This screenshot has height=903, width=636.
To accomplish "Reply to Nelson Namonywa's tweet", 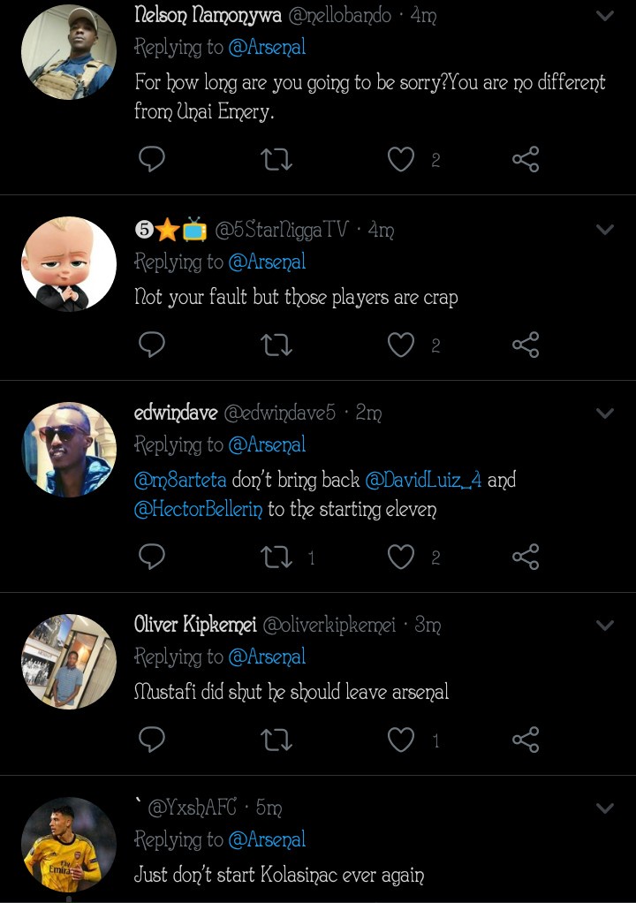I will [152, 159].
